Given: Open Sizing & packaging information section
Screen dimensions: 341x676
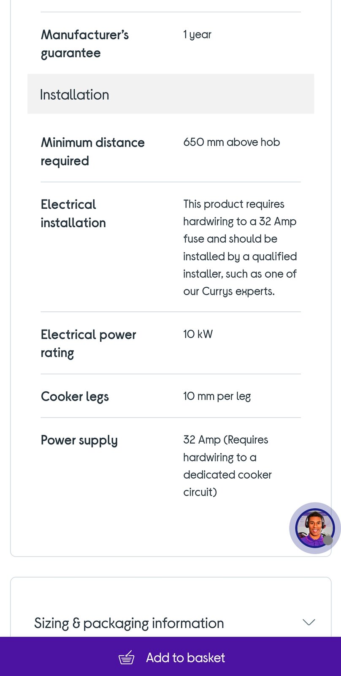Looking at the screenshot, I should [129, 623].
